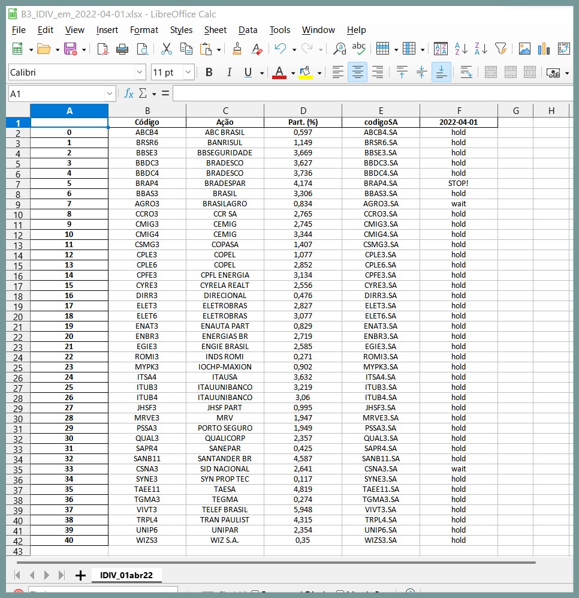The image size is (579, 598).
Task: Toggle Italic formatting
Action: click(229, 72)
